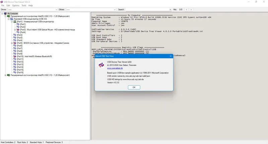This screenshot has width=268, height=144.
Task: Close the About USB Tree View dialog
Action: [x=171, y=56]
